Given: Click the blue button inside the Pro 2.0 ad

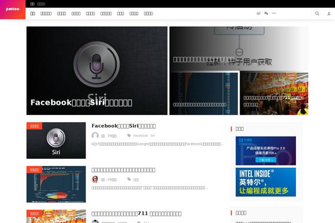Looking at the screenshot, I should tap(266, 159).
